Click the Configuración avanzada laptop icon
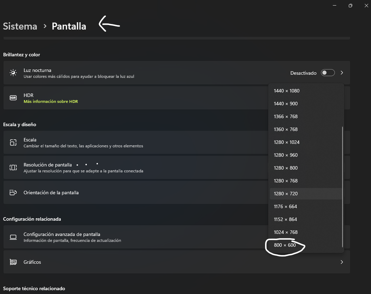Image resolution: width=371 pixels, height=294 pixels. (x=13, y=237)
